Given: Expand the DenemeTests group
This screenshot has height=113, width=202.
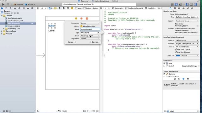Looking at the screenshot, I should coord(2,31).
